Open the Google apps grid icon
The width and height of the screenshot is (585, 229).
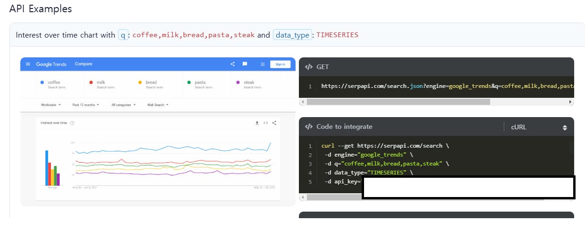click(263, 64)
